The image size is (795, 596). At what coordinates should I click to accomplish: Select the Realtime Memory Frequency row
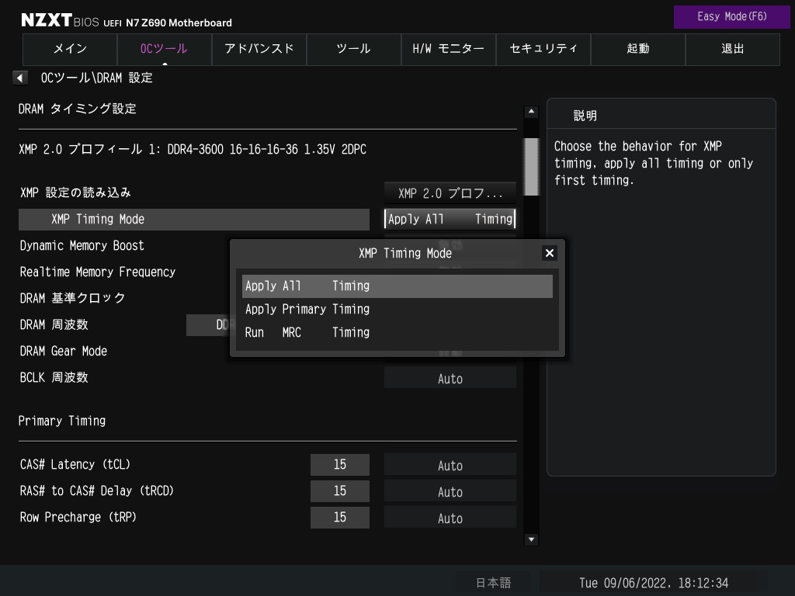[x=97, y=272]
